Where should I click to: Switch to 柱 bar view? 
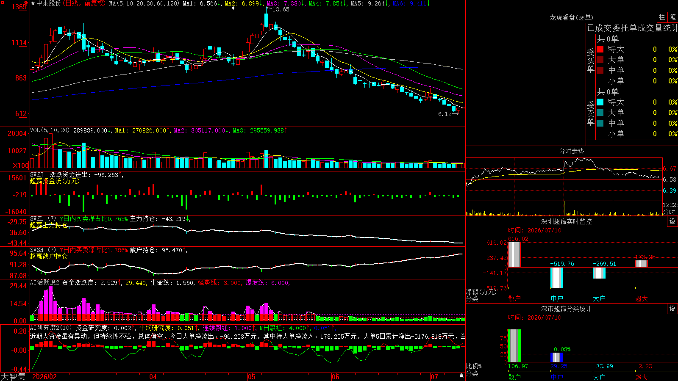tap(662, 17)
